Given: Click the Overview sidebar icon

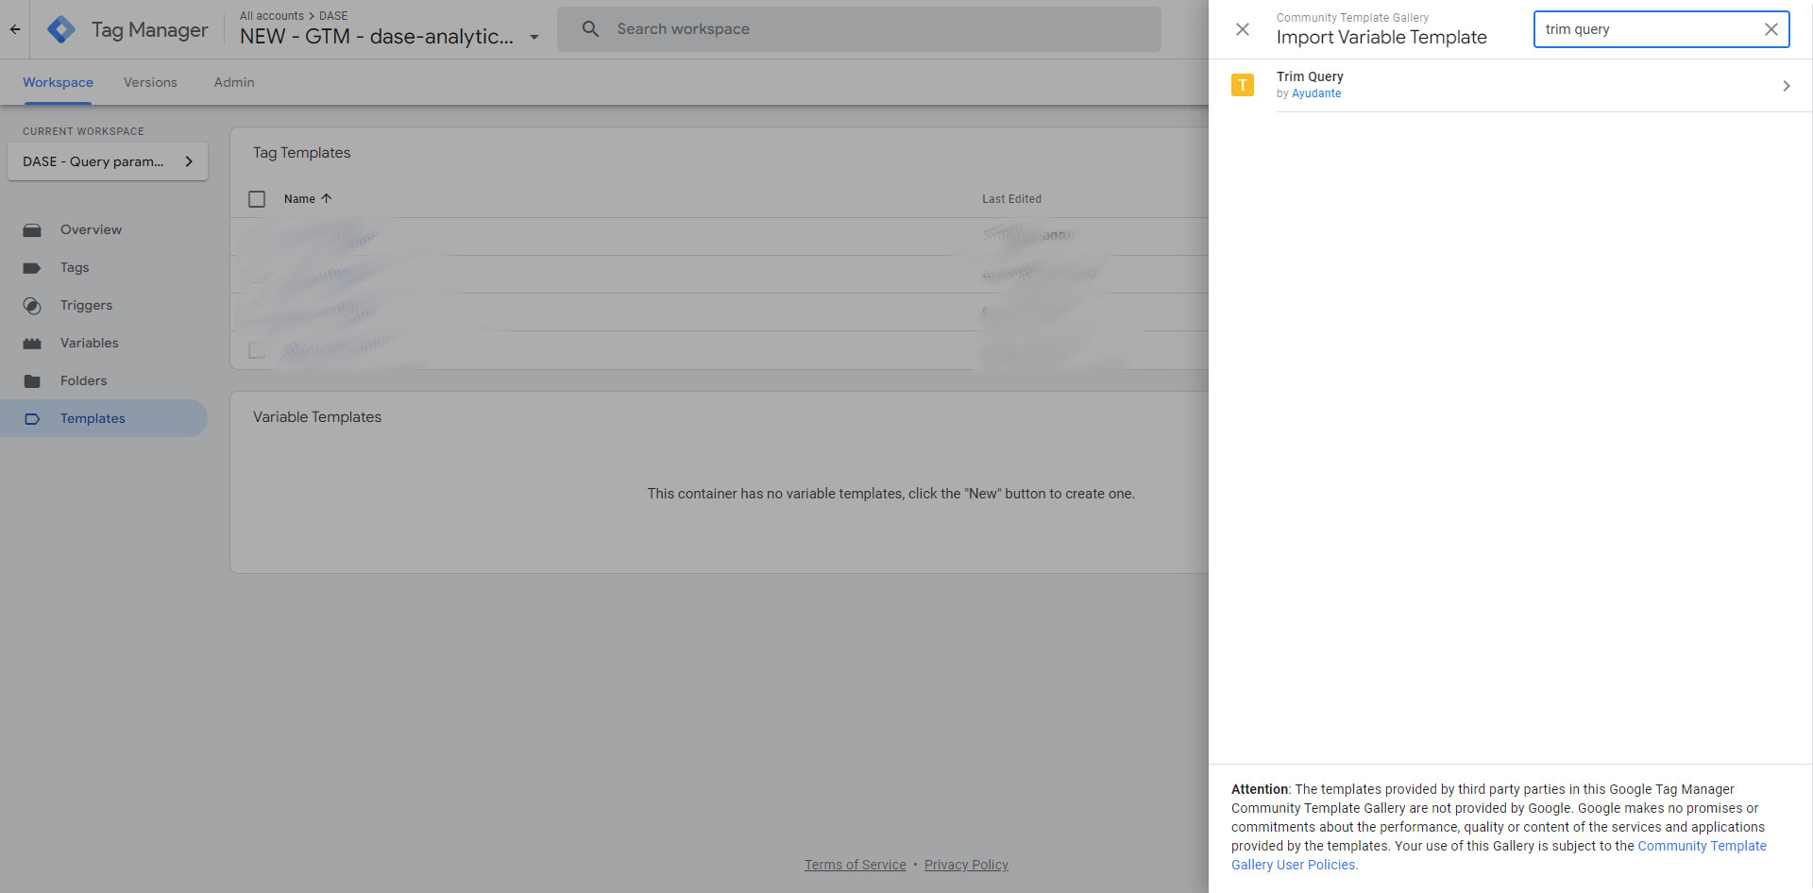Looking at the screenshot, I should pos(32,229).
